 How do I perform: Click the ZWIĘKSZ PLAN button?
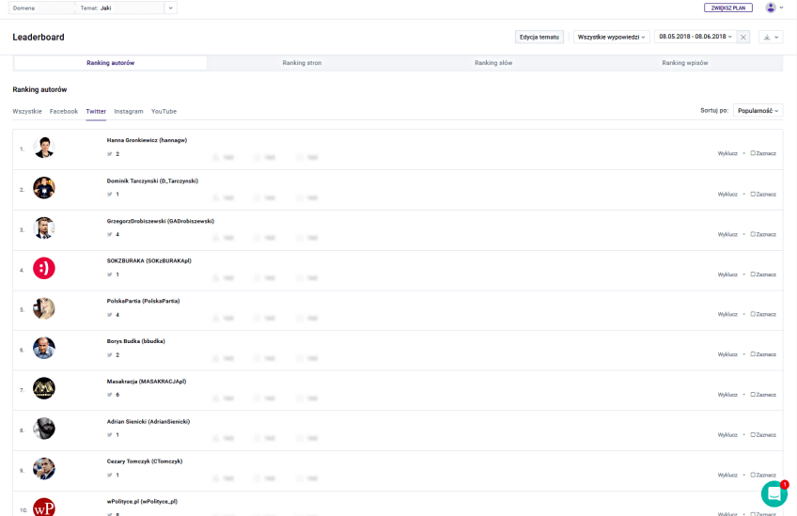tap(727, 8)
